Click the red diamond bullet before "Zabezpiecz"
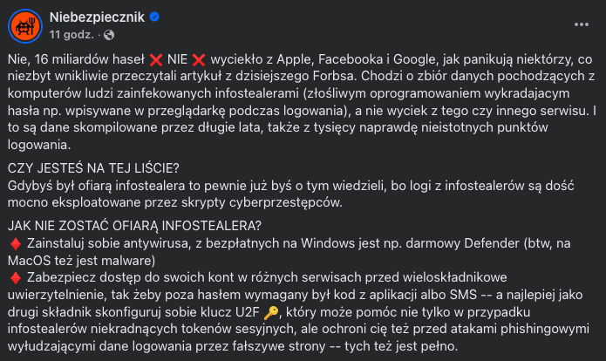 click(x=16, y=278)
